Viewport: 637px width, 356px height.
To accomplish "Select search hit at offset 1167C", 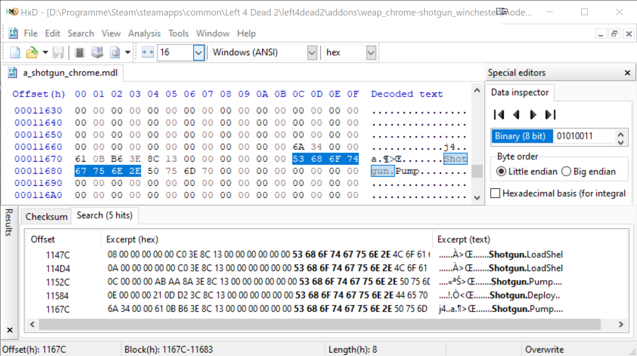I will pyautogui.click(x=326, y=309).
